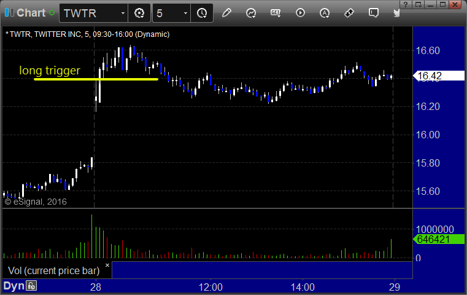Click the long trigger text annotation

click(50, 71)
